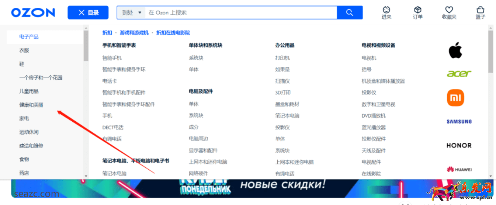Open the 收藏夹 favorites heart icon
The width and height of the screenshot is (496, 205).
(449, 13)
